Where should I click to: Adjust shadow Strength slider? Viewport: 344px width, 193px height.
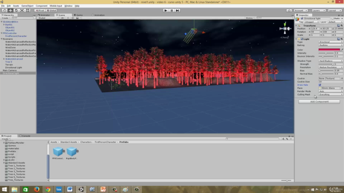(326, 64)
